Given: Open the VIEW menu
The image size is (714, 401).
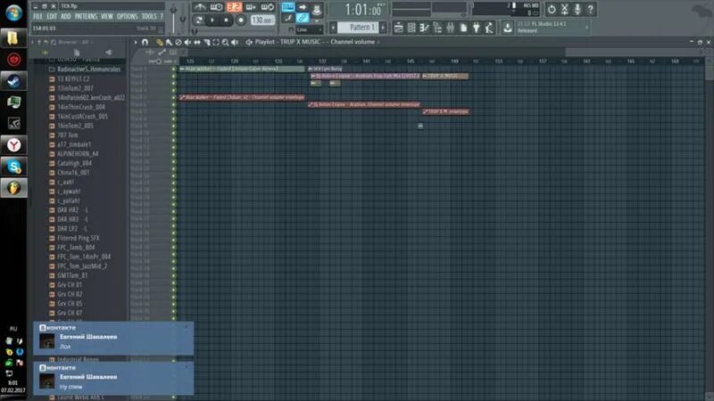Looking at the screenshot, I should 106,16.
